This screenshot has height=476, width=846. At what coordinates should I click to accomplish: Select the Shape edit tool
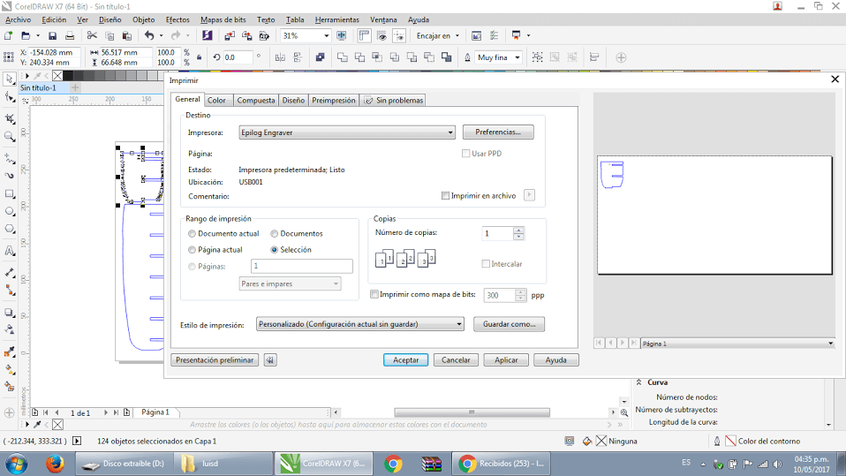click(9, 98)
